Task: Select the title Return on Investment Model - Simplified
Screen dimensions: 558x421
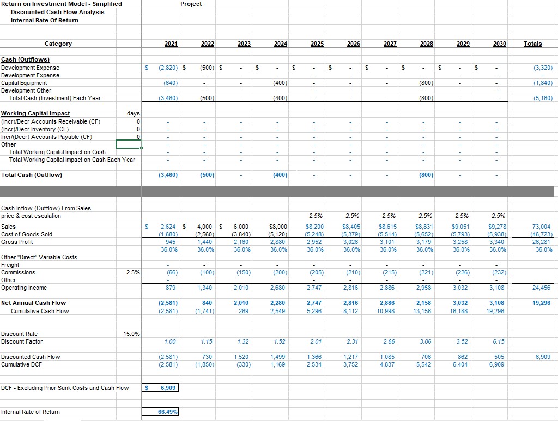Action: pyautogui.click(x=62, y=4)
